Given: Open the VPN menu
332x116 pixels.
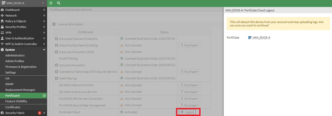Looking at the screenshot, I should point(23,33).
